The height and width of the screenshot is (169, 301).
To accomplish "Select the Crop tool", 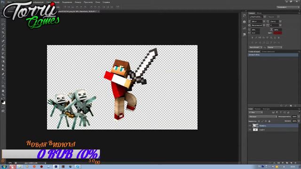I will [x=3, y=32].
